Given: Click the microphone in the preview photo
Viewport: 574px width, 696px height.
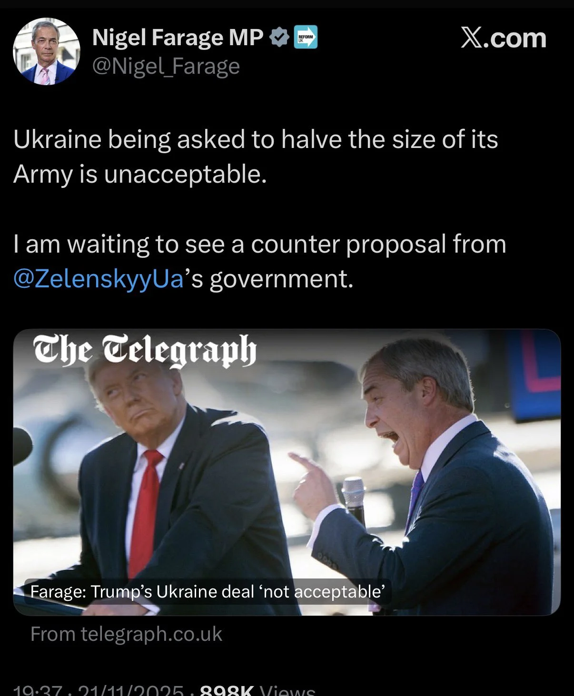Looking at the screenshot, I should [354, 500].
